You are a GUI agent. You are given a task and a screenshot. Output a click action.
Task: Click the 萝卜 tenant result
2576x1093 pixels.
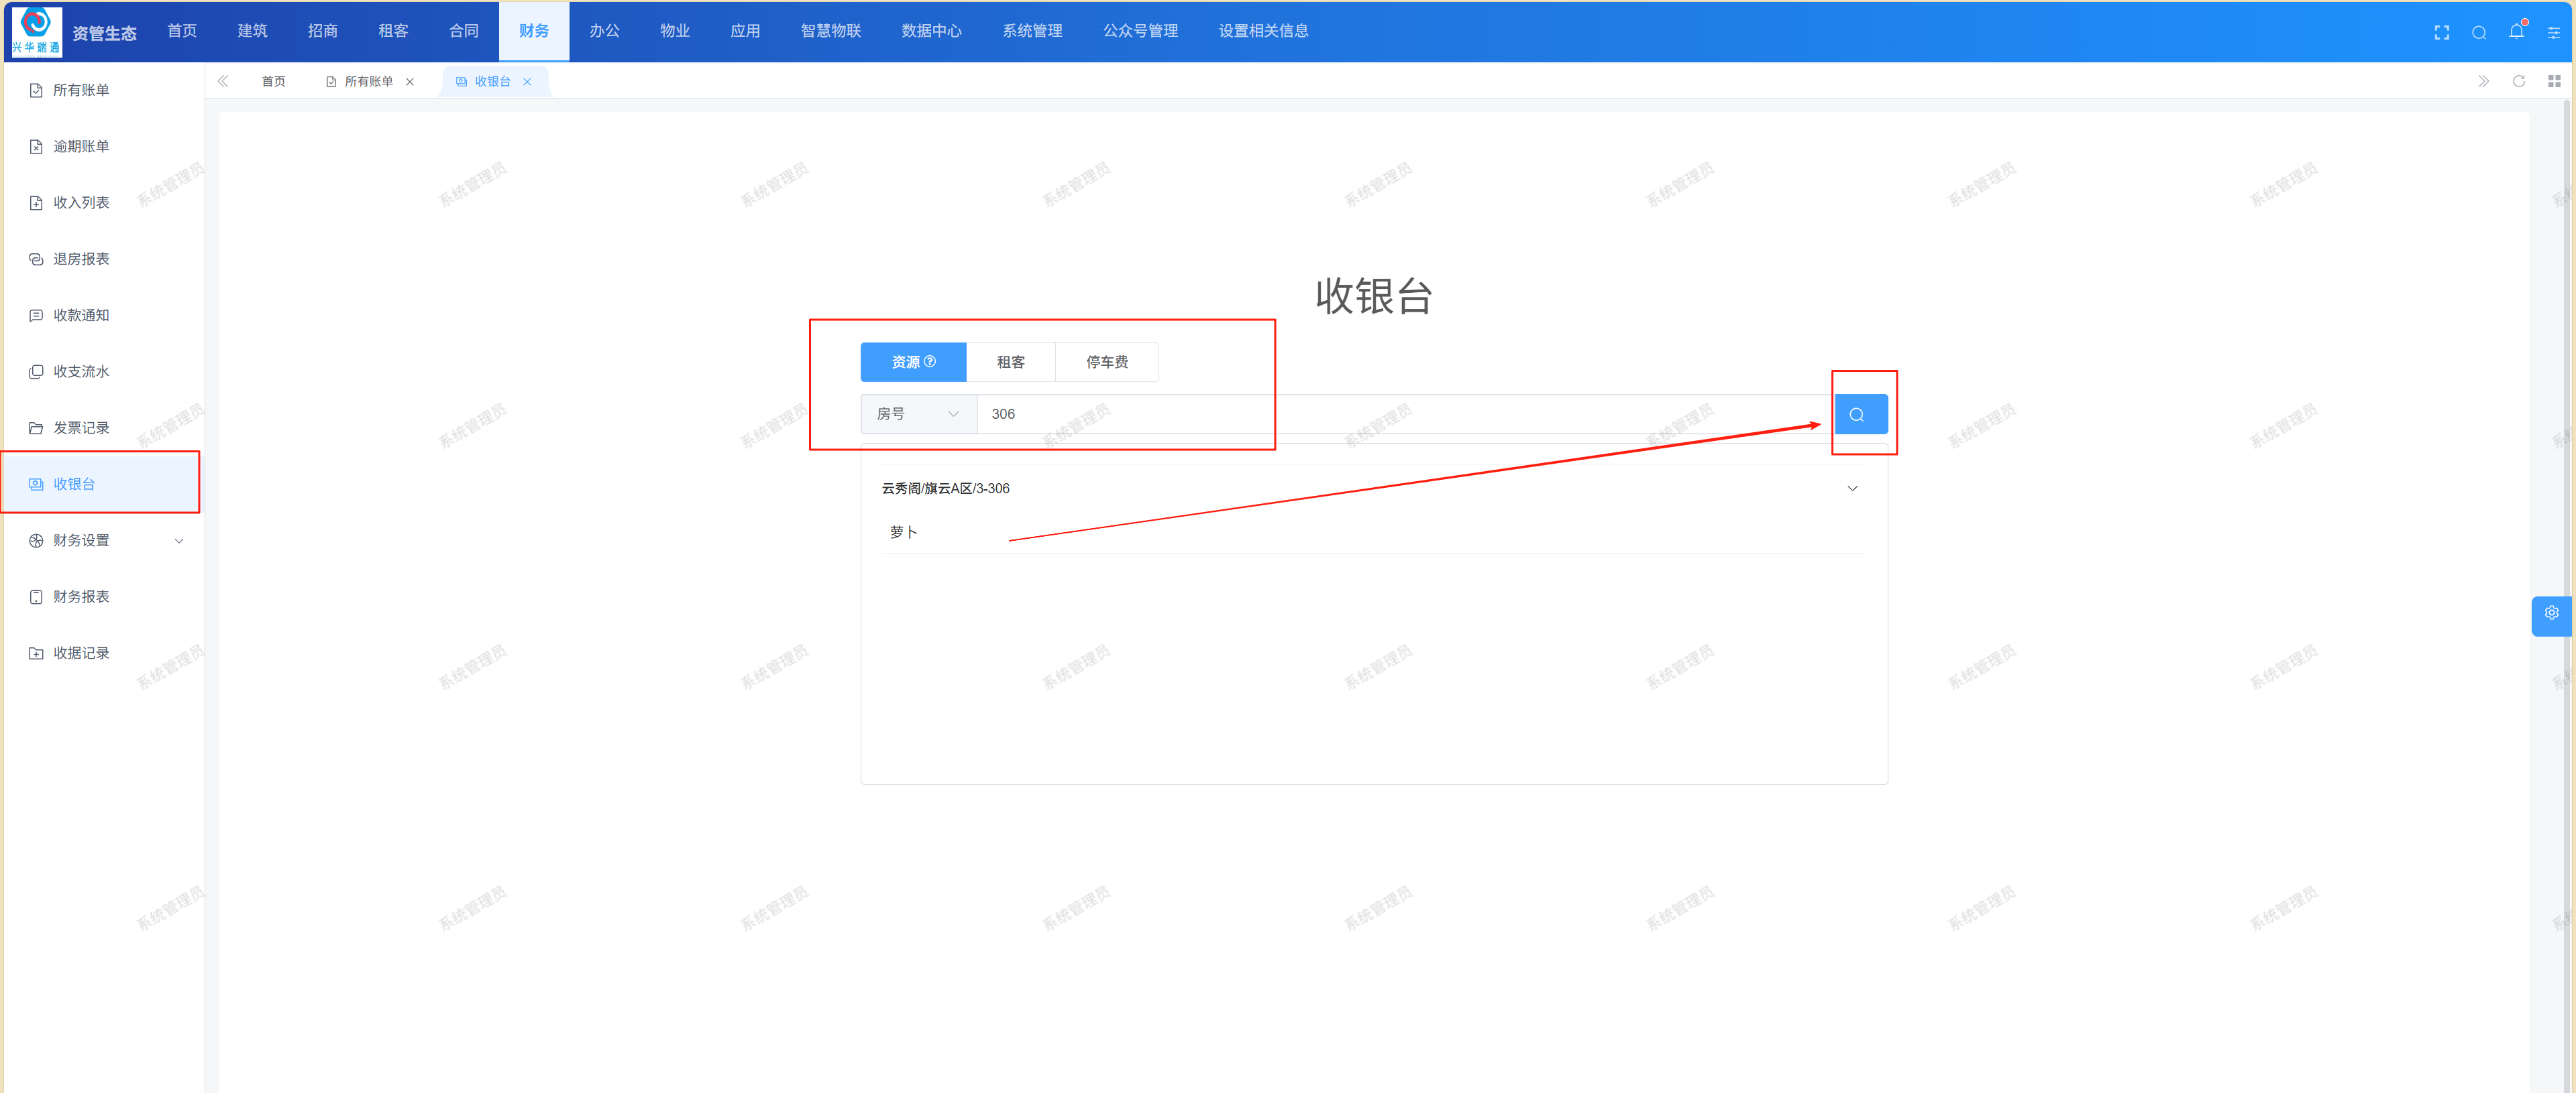click(903, 533)
